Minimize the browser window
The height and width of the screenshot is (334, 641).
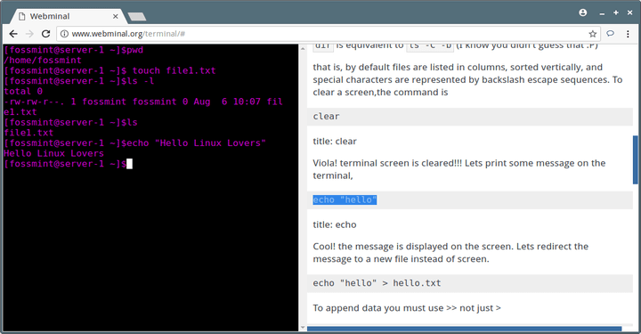tap(602, 13)
